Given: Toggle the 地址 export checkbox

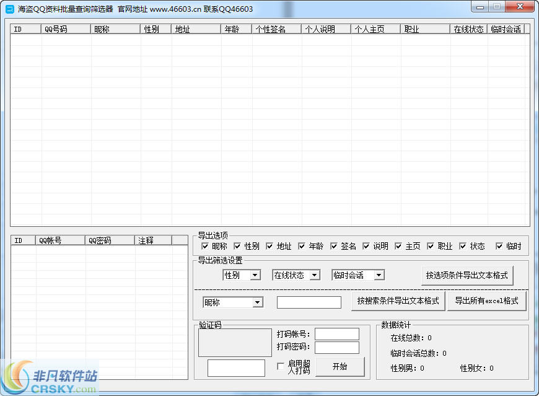Looking at the screenshot, I should click(269, 246).
